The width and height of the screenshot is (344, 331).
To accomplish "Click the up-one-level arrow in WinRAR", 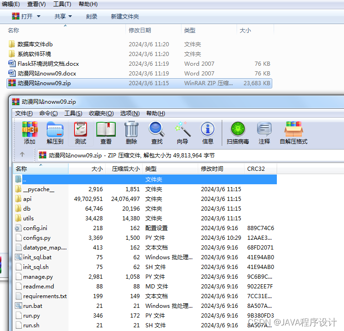I will 22,155.
